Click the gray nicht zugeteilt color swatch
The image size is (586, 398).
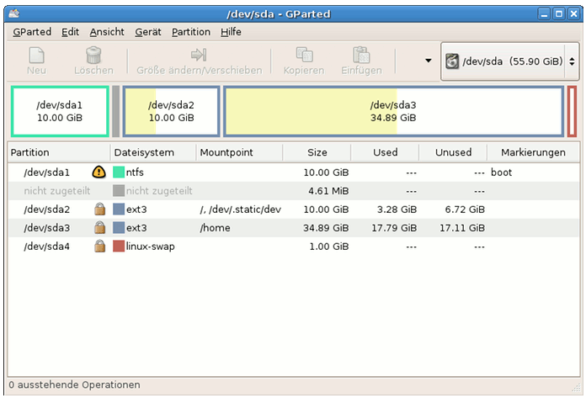119,191
